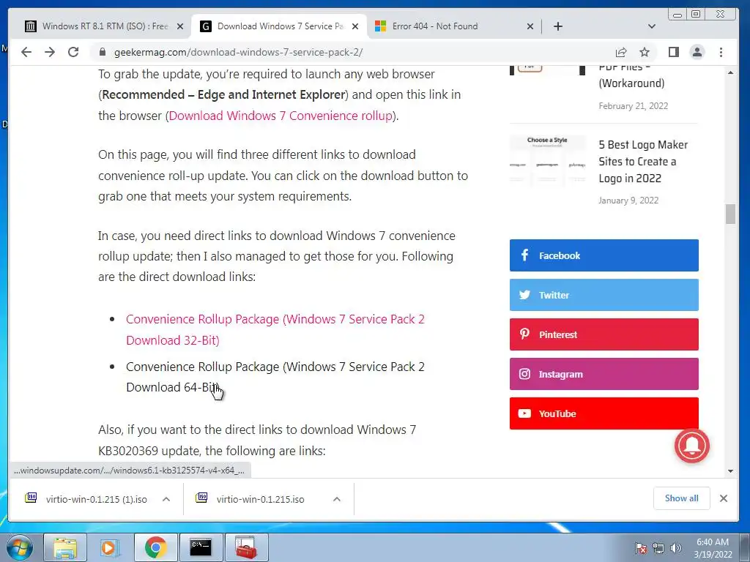Viewport: 750px width, 562px height.
Task: Close the Windows RT 8.1 RTM tab
Action: (180, 26)
